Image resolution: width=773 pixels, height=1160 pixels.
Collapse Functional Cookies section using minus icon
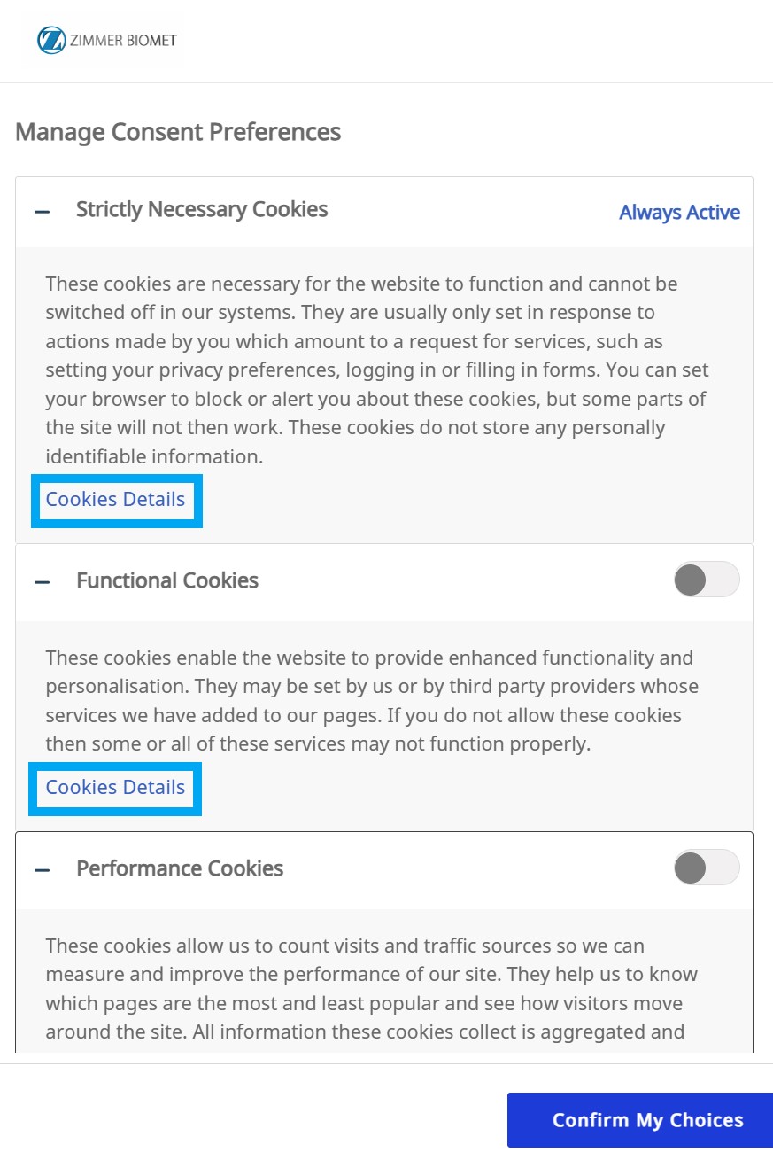(42, 582)
